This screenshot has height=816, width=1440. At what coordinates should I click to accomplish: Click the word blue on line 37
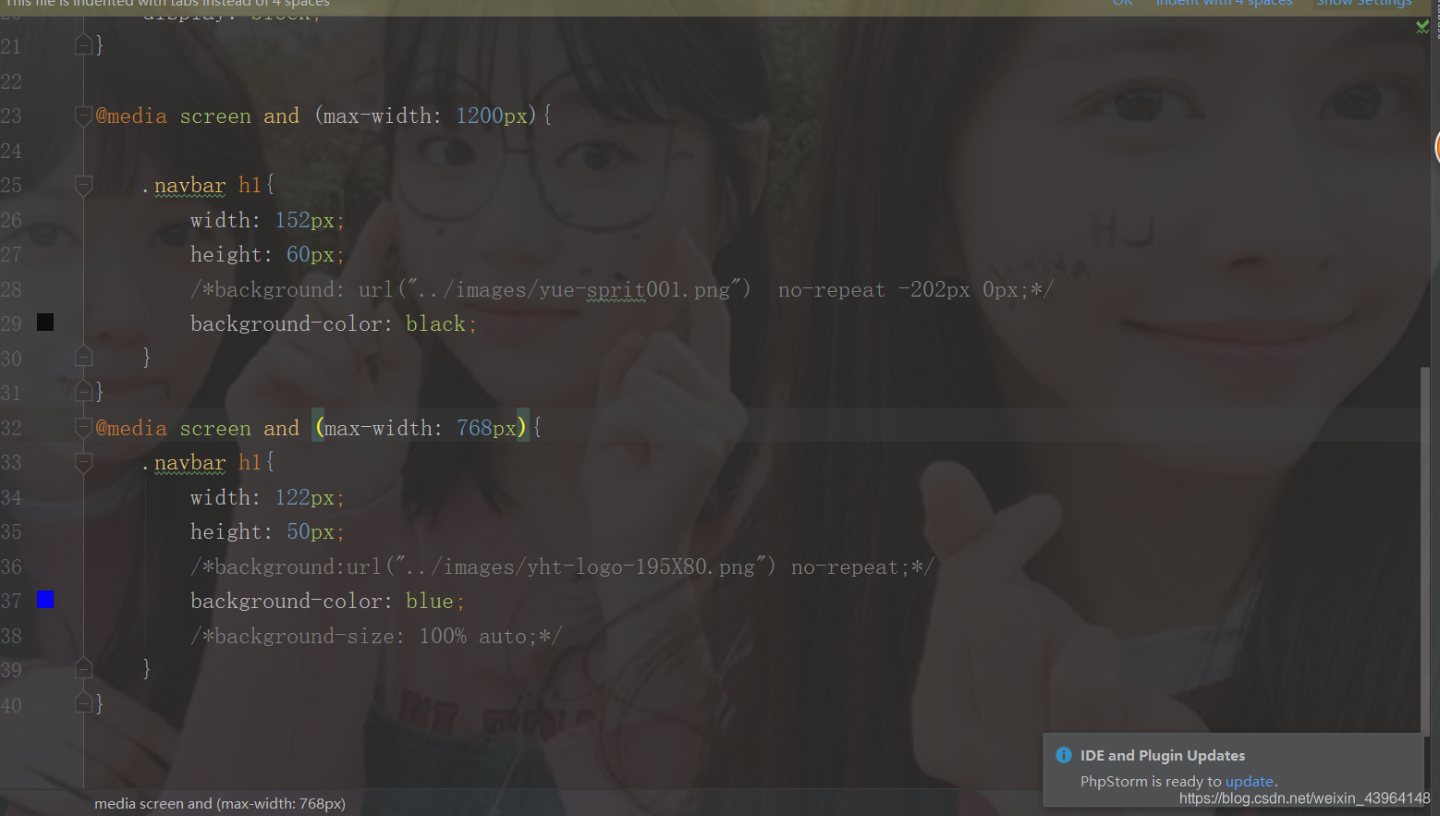click(x=430, y=601)
